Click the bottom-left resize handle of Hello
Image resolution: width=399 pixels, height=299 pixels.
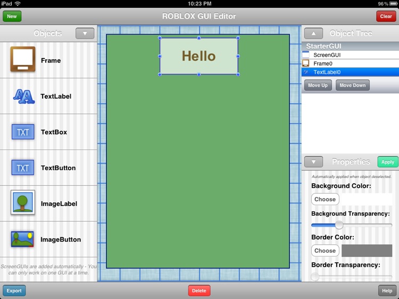[x=160, y=74]
